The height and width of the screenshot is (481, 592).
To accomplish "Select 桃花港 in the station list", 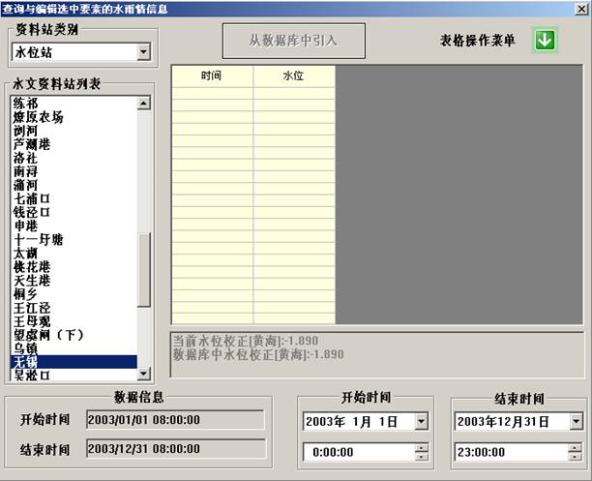I will [32, 266].
